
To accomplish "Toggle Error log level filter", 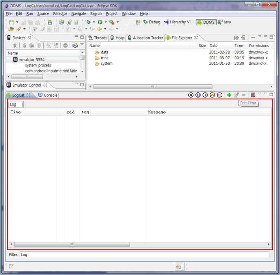I will coord(220,95).
